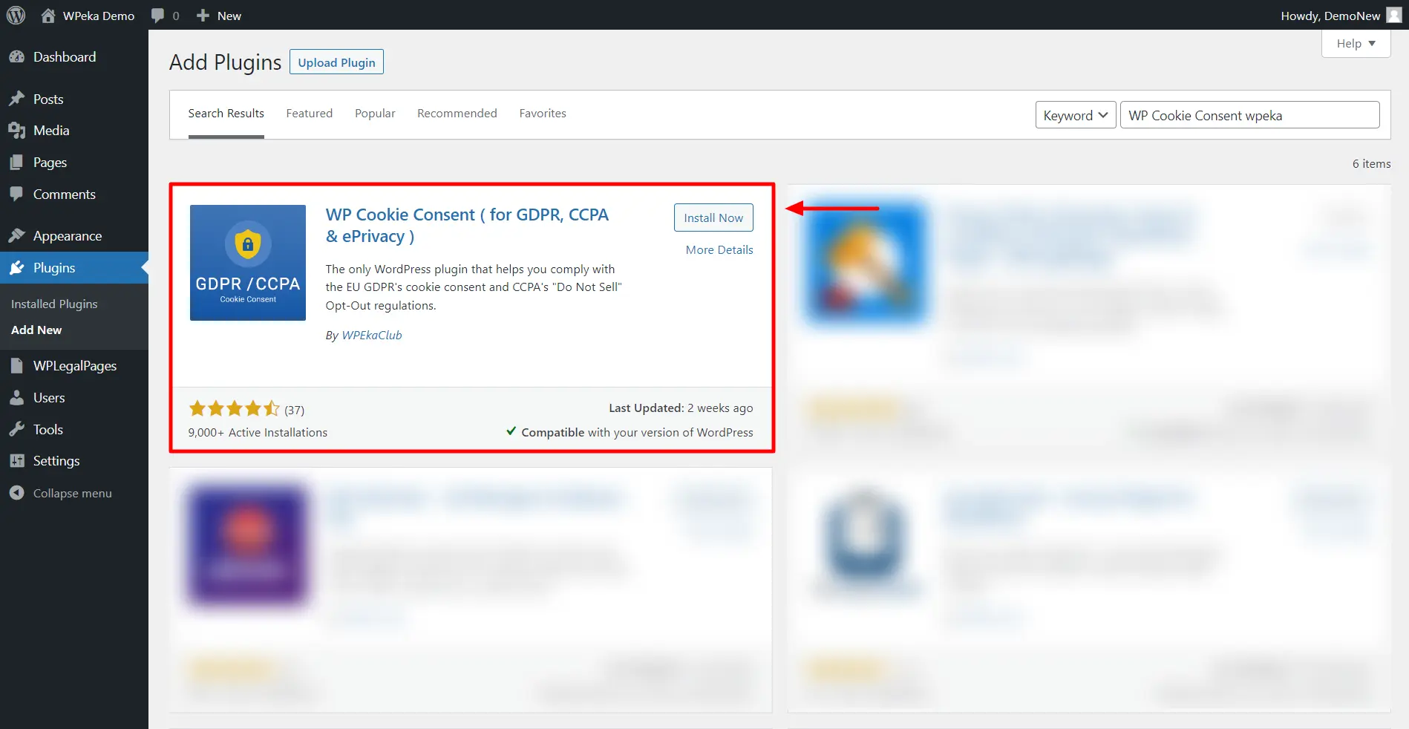
Task: Open the Appearance section
Action: (67, 235)
